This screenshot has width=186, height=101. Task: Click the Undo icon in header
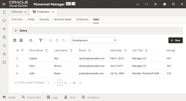click(x=138, y=4)
